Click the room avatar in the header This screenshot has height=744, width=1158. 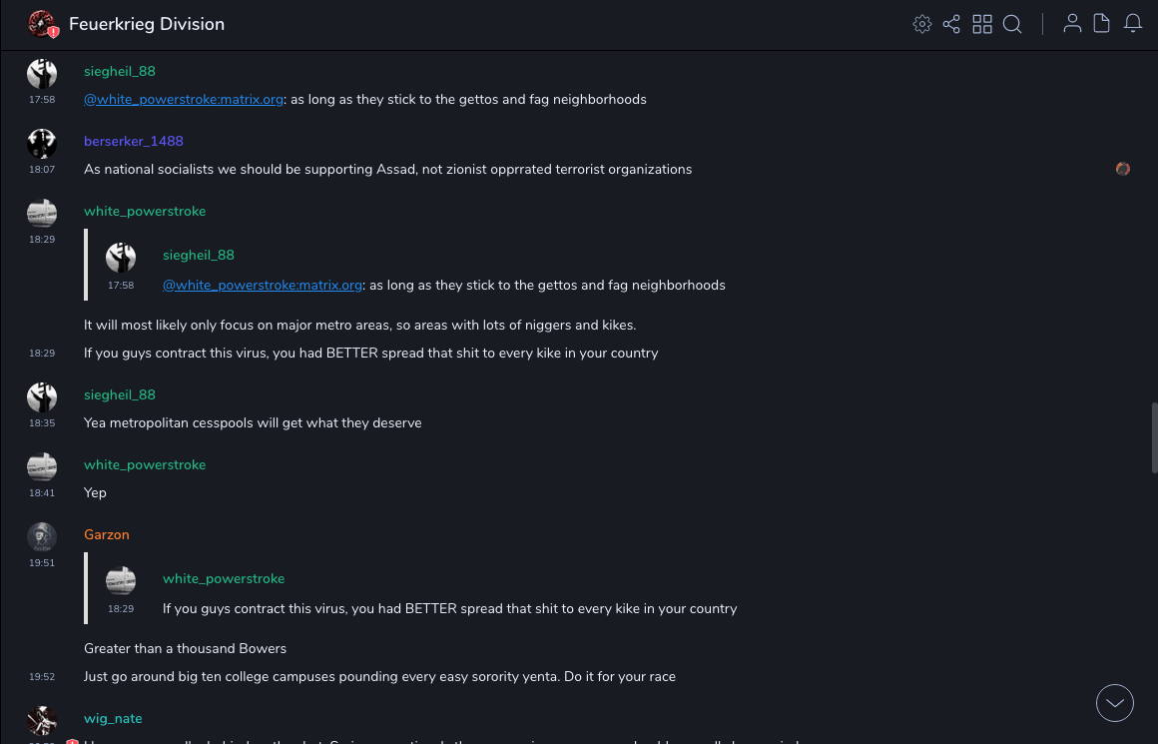pyautogui.click(x=42, y=24)
